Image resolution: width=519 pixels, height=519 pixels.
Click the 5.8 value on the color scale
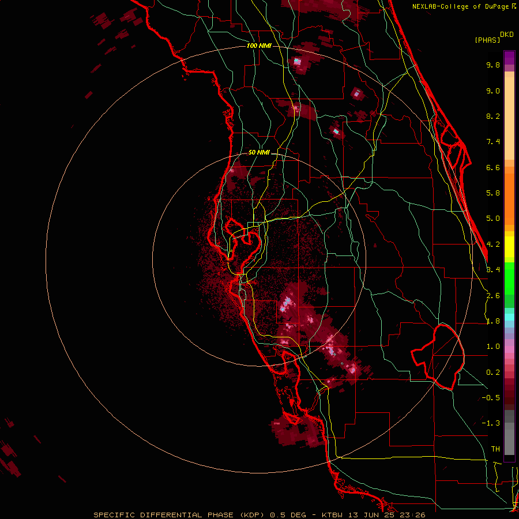(x=493, y=193)
